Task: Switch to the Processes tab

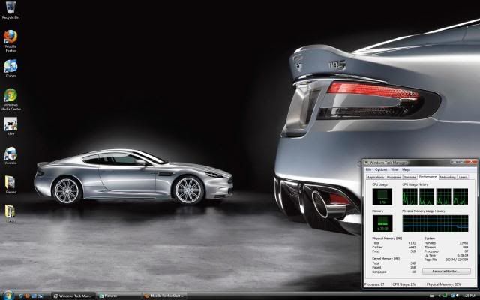Action: click(x=394, y=177)
